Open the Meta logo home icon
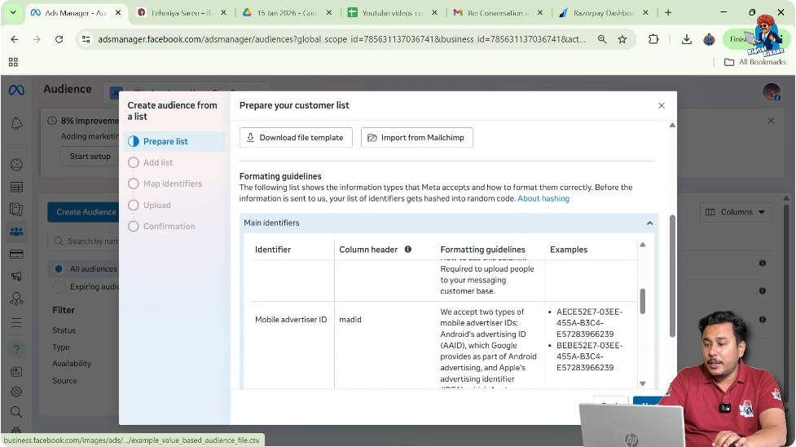 click(x=16, y=90)
